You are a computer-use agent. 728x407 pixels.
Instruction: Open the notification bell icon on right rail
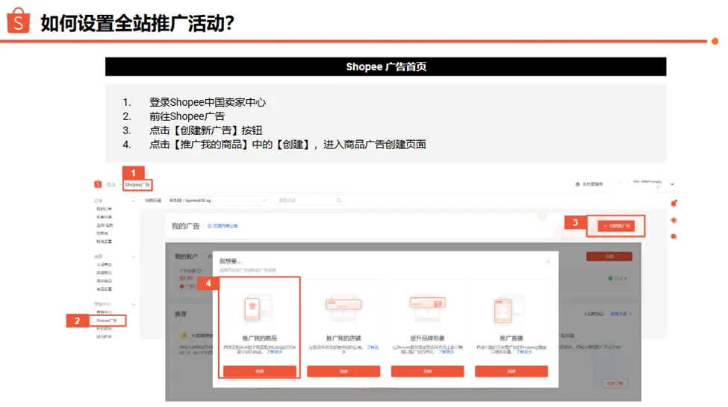point(673,203)
